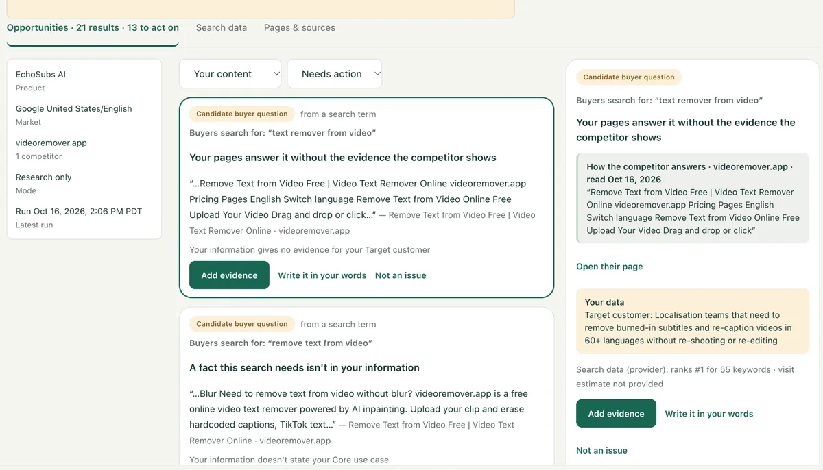Click Buyers search for remove text from video
823x470 pixels.
pos(281,343)
